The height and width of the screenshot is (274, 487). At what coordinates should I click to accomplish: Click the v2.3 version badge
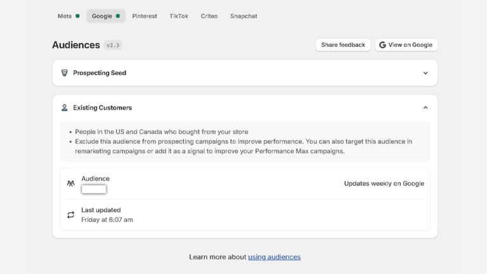pos(113,45)
